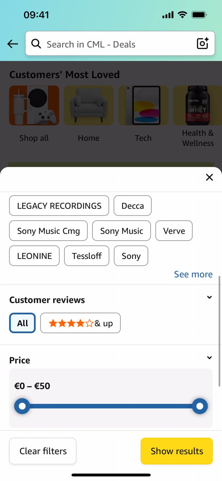Screen dimensions: 222x481
Task: Tap the back arrow icon
Action: 13,44
